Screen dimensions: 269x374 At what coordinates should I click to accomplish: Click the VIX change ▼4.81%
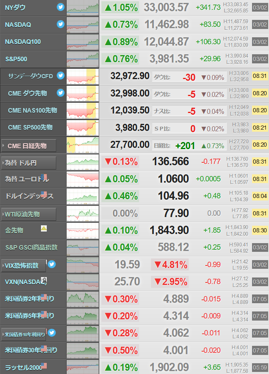pyautogui.click(x=171, y=265)
